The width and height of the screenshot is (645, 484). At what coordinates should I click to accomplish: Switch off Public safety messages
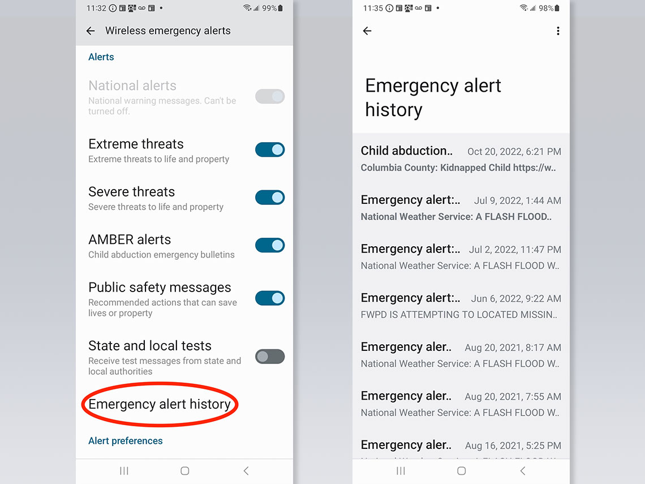[270, 298]
